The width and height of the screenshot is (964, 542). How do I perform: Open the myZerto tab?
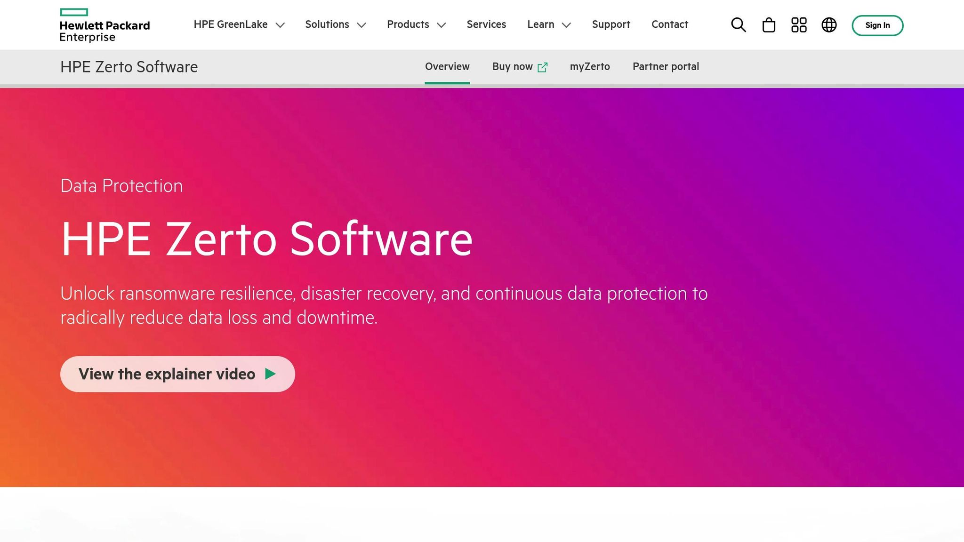pyautogui.click(x=590, y=67)
